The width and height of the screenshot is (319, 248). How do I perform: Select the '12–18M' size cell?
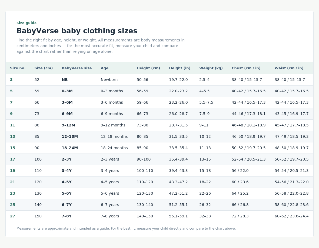click(x=70, y=137)
